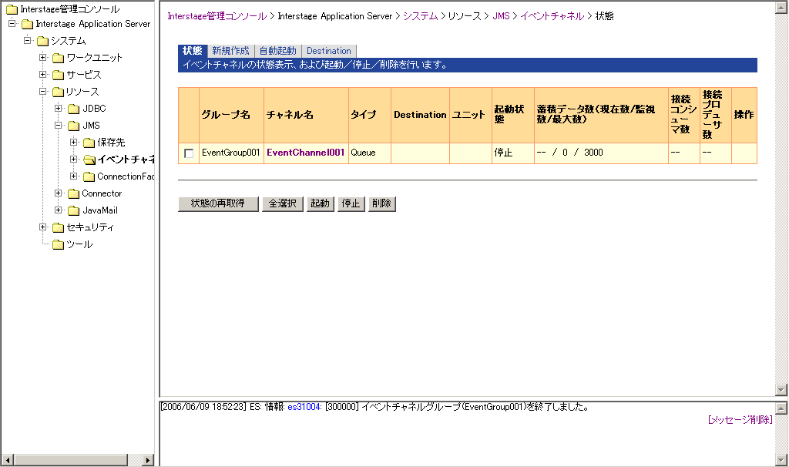This screenshot has height=467, width=789.
Task: Expand the サービス tree node
Action: (x=43, y=75)
